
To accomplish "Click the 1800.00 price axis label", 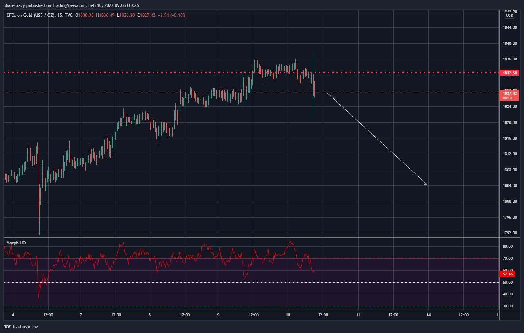I will [x=510, y=201].
